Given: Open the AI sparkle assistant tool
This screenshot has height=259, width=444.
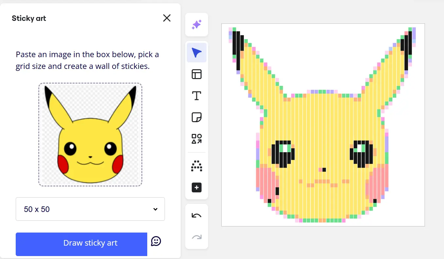Looking at the screenshot, I should (197, 24).
